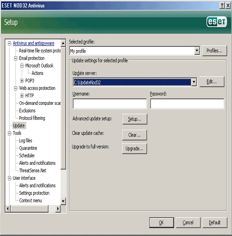Select Actions under Microsoft Outlook
The width and height of the screenshot is (232, 236).
click(x=37, y=73)
